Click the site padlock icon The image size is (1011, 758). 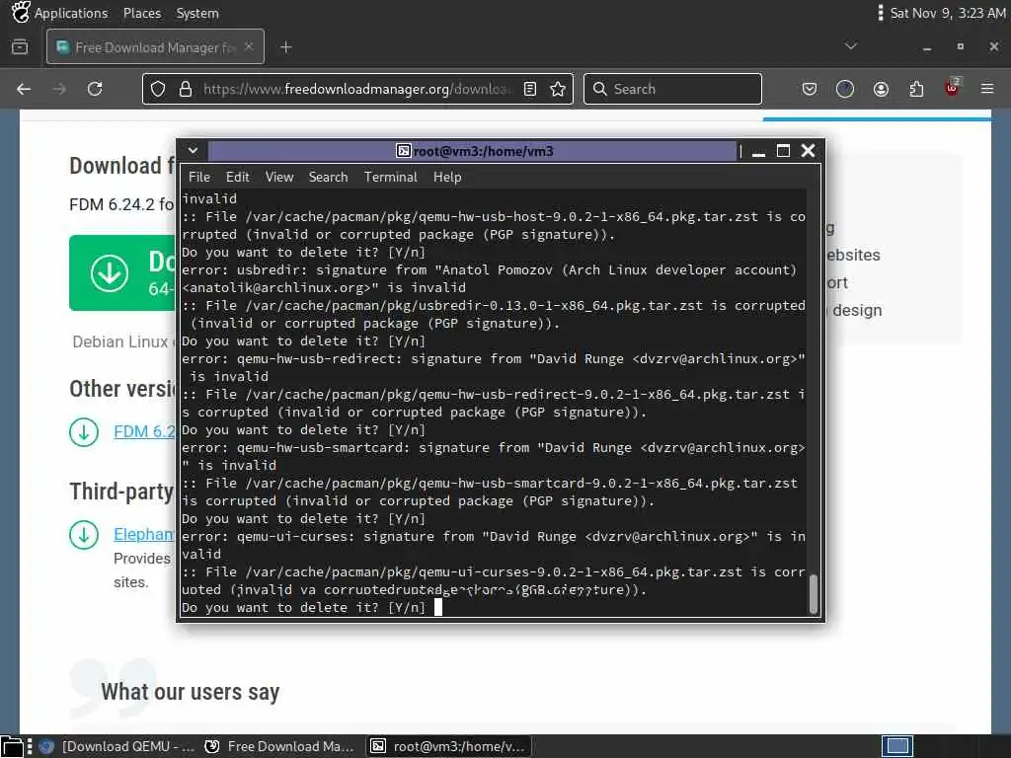(x=186, y=89)
